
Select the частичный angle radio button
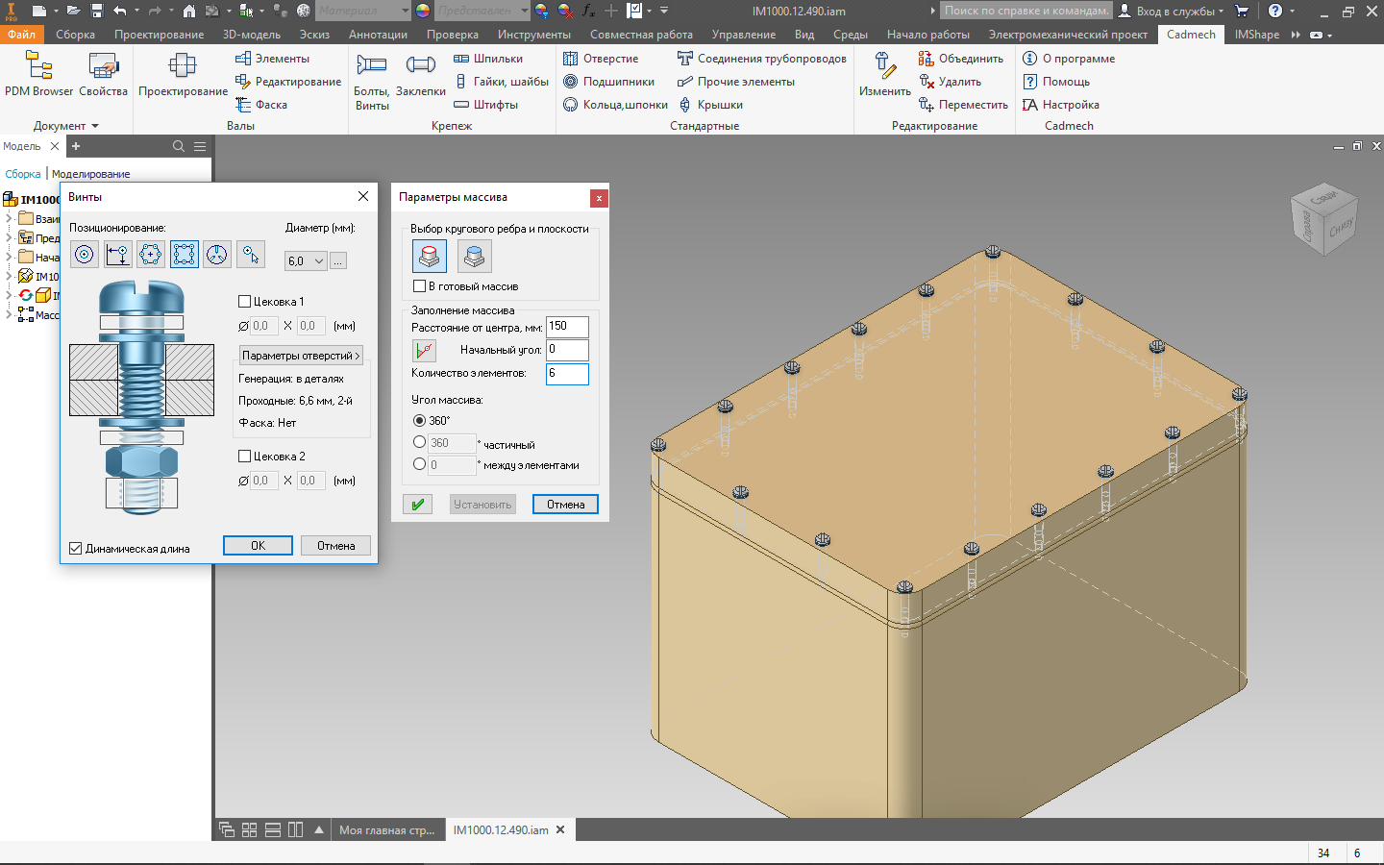pyautogui.click(x=419, y=443)
